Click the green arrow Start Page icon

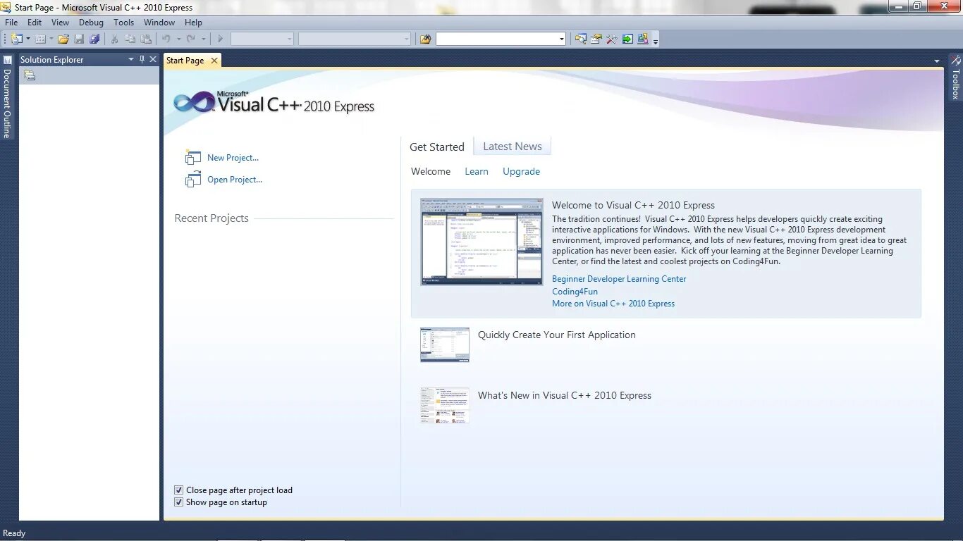[627, 39]
